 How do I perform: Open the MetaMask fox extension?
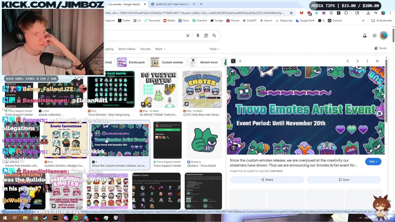tap(301, 13)
